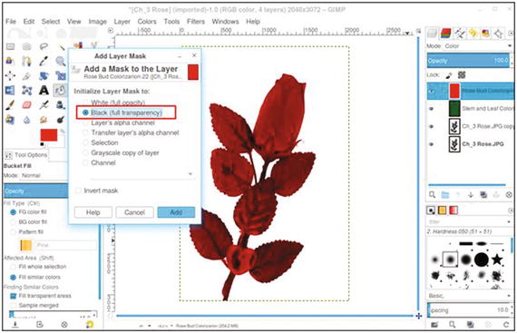Select the Eraser tool
The width and height of the screenshot is (517, 333).
point(26,105)
